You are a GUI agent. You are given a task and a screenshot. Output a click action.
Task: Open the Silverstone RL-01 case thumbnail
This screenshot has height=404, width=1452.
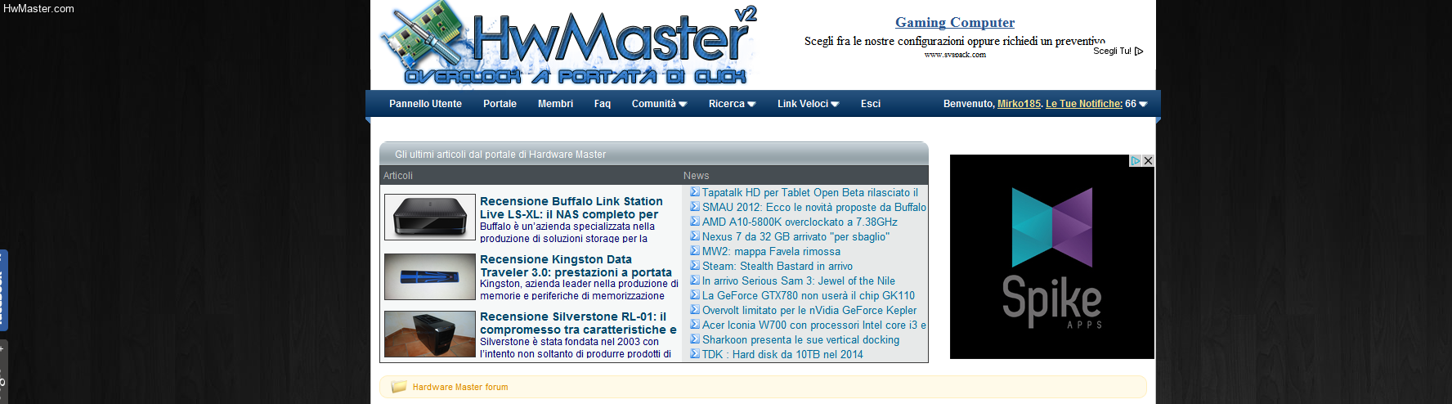(430, 334)
